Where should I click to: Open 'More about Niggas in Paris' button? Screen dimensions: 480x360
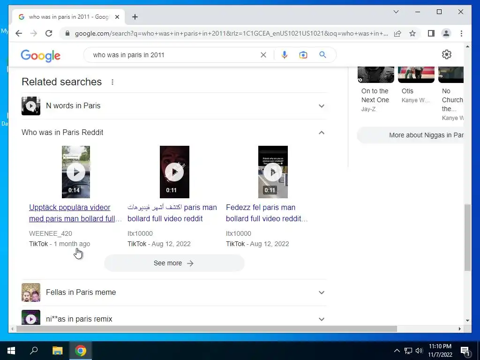(x=410, y=135)
